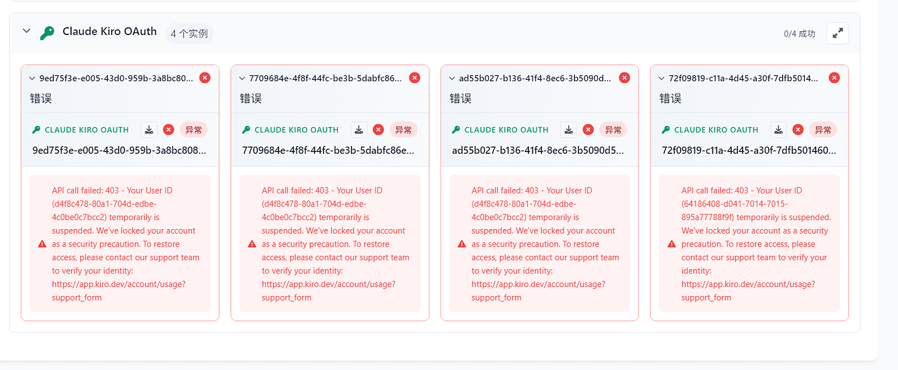The image size is (898, 370).
Task: Click key icon before CLAUDE KIRO OAUTH in 9ed75f3e card
Action: click(x=36, y=130)
